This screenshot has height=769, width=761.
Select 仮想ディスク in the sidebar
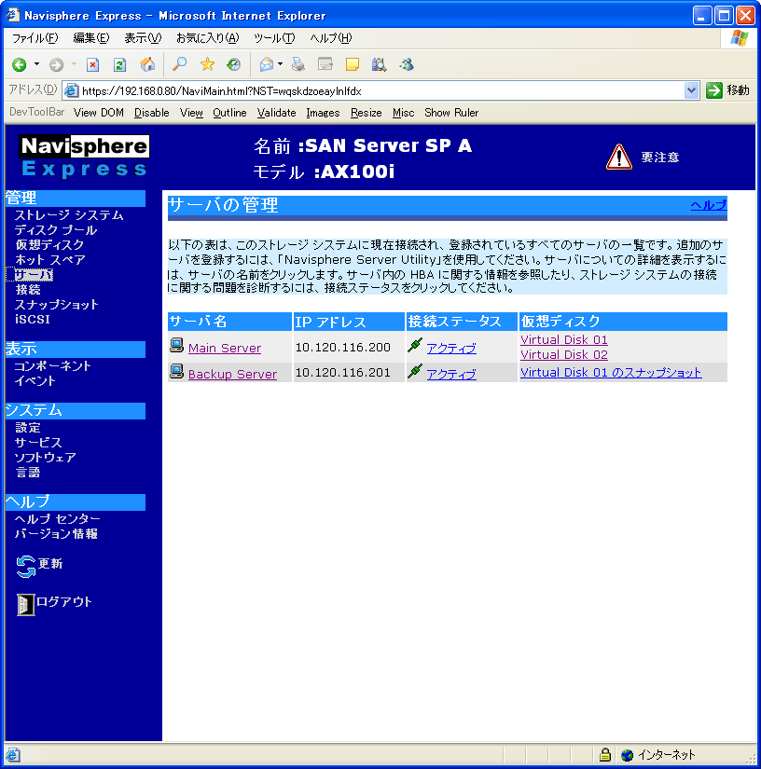coord(49,244)
